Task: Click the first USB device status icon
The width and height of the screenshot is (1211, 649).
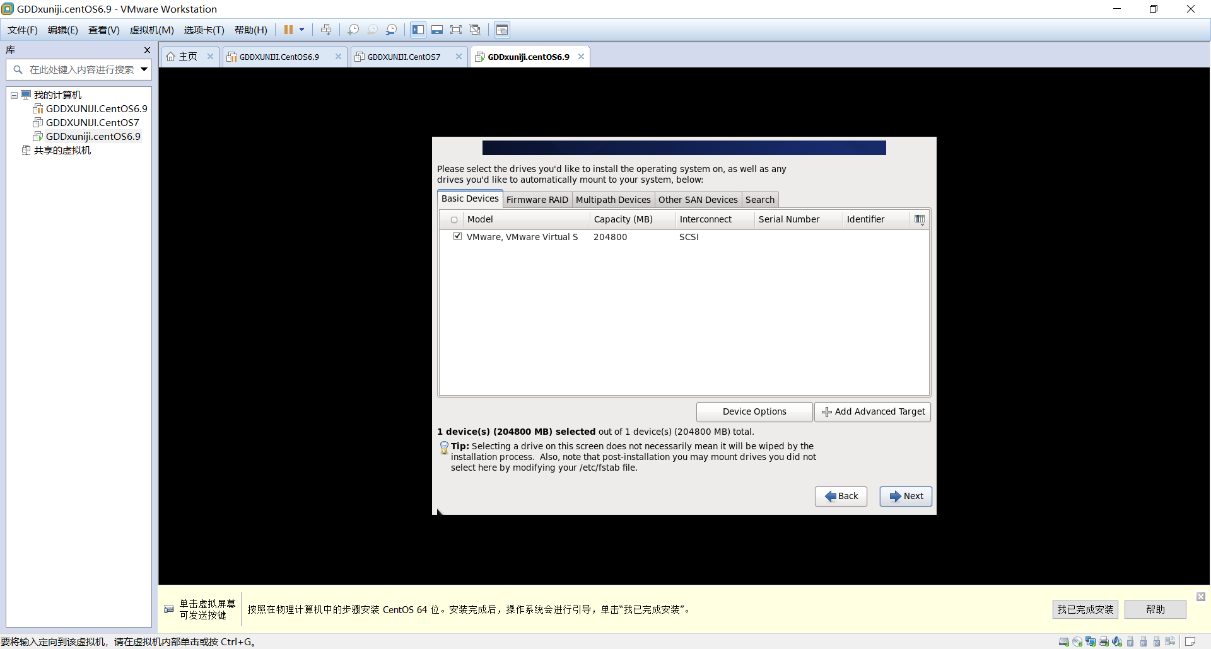Action: point(1130,641)
